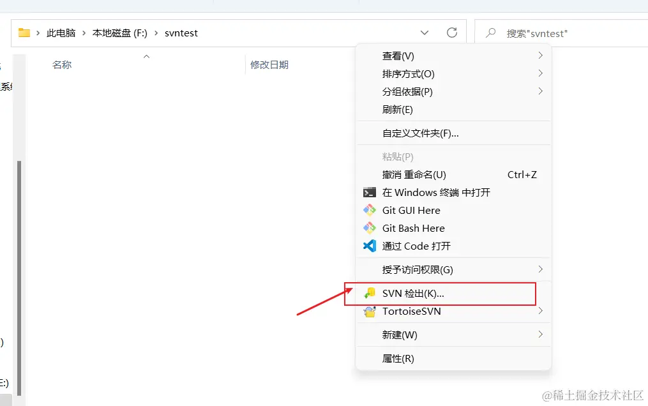648x406 pixels.
Task: Click the Windows Terminal icon in context menu
Action: click(370, 193)
